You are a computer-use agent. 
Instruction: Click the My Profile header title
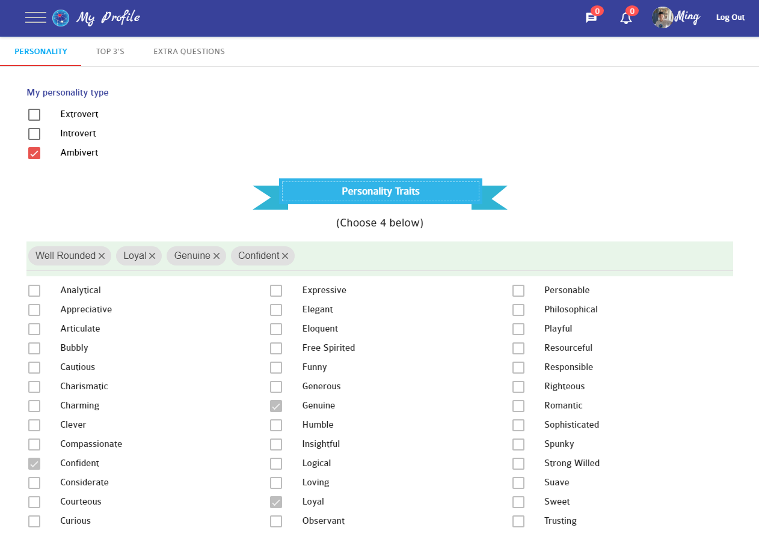(x=108, y=17)
